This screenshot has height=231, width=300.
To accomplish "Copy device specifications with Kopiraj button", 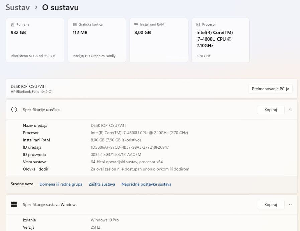I will [270, 110].
